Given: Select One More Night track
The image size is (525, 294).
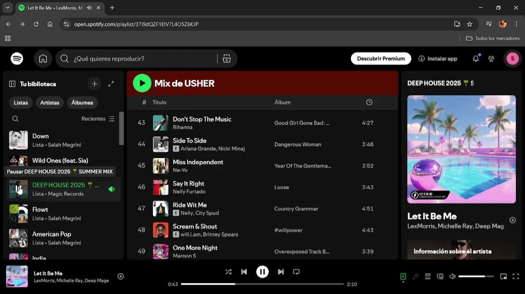Looking at the screenshot, I should 262,252.
